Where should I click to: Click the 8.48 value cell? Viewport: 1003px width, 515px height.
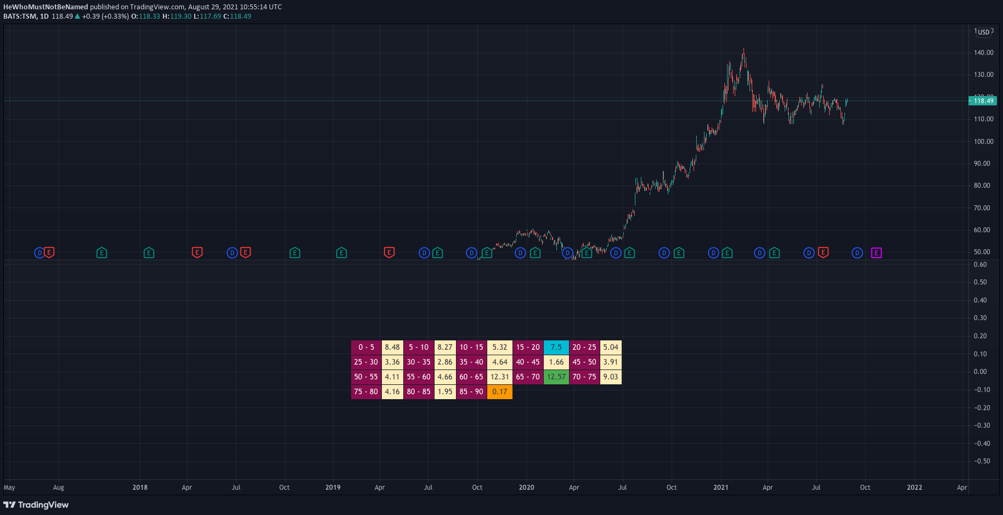point(392,347)
